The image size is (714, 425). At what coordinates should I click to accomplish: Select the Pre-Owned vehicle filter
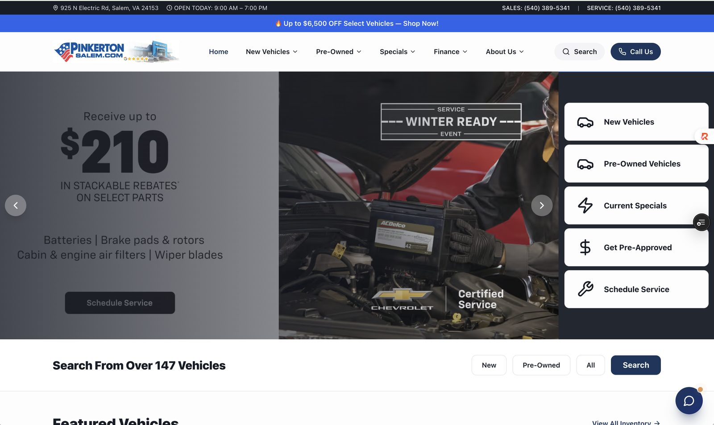pyautogui.click(x=541, y=365)
